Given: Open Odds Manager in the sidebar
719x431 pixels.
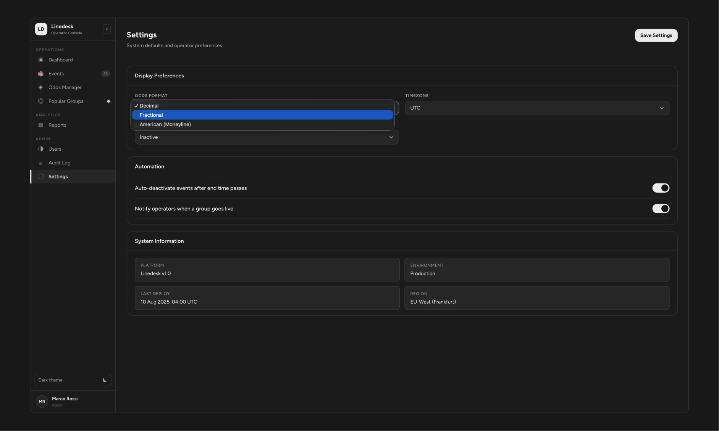Looking at the screenshot, I should tap(73, 87).
